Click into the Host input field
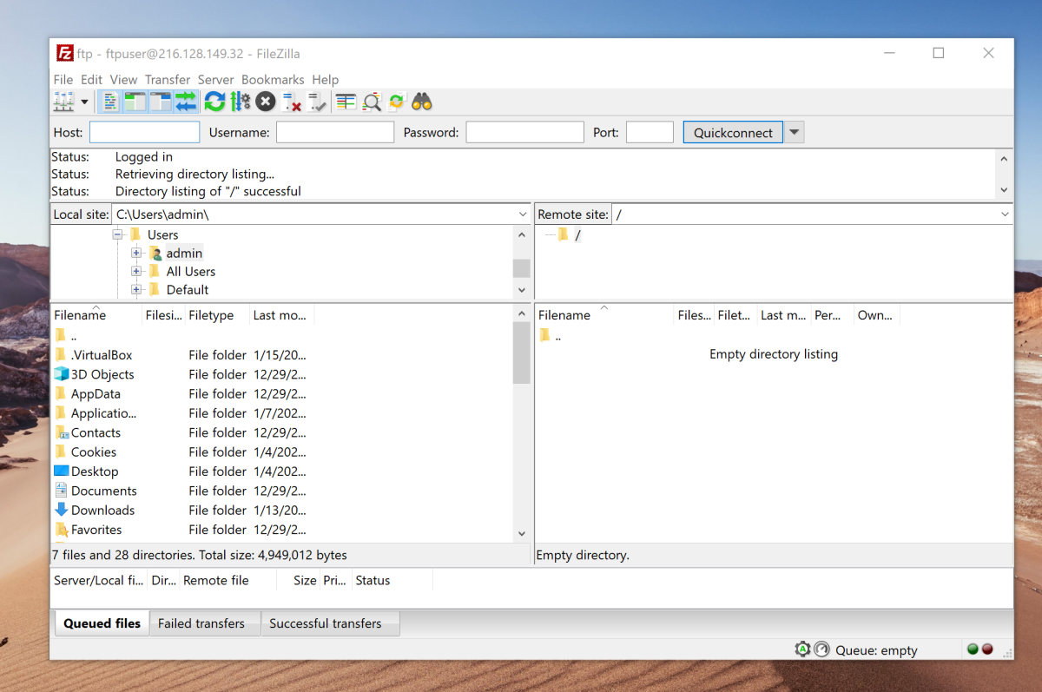 coord(144,133)
